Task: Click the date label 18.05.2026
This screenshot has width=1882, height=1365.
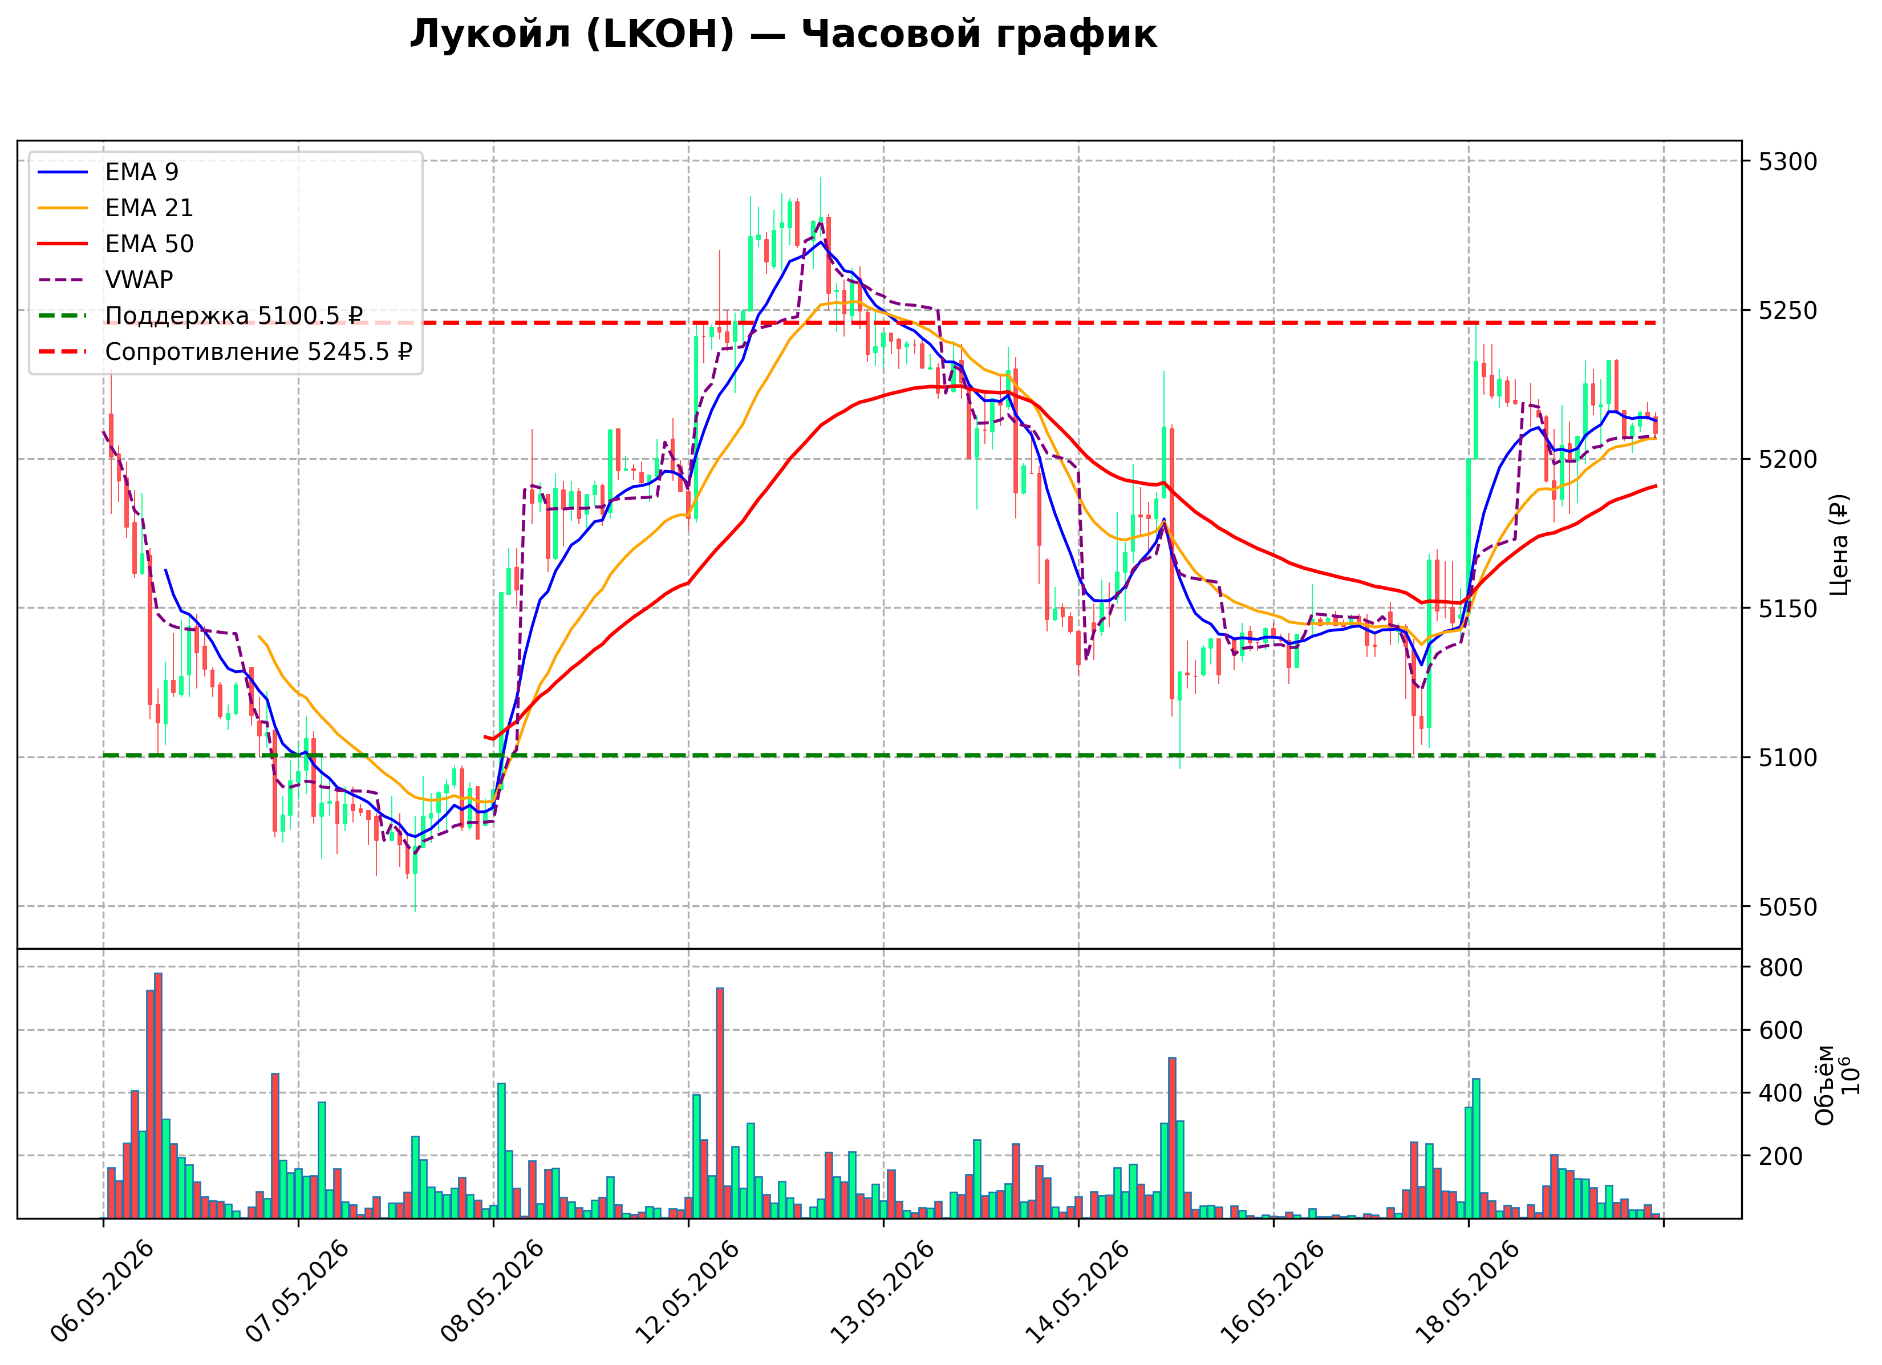Action: tap(1467, 1292)
